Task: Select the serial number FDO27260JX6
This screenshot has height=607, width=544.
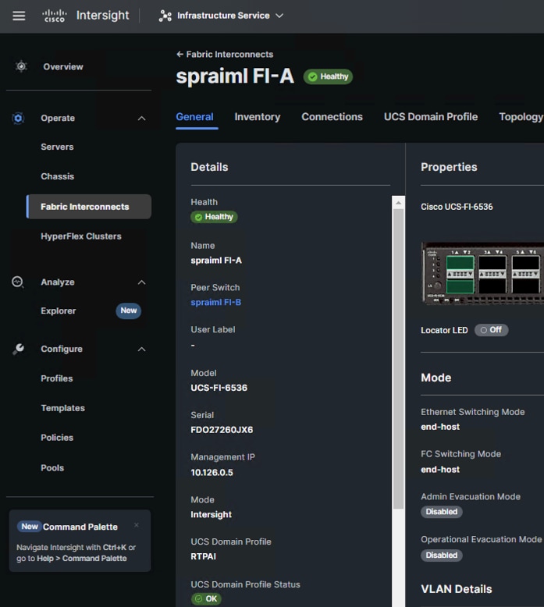Action: pyautogui.click(x=222, y=430)
